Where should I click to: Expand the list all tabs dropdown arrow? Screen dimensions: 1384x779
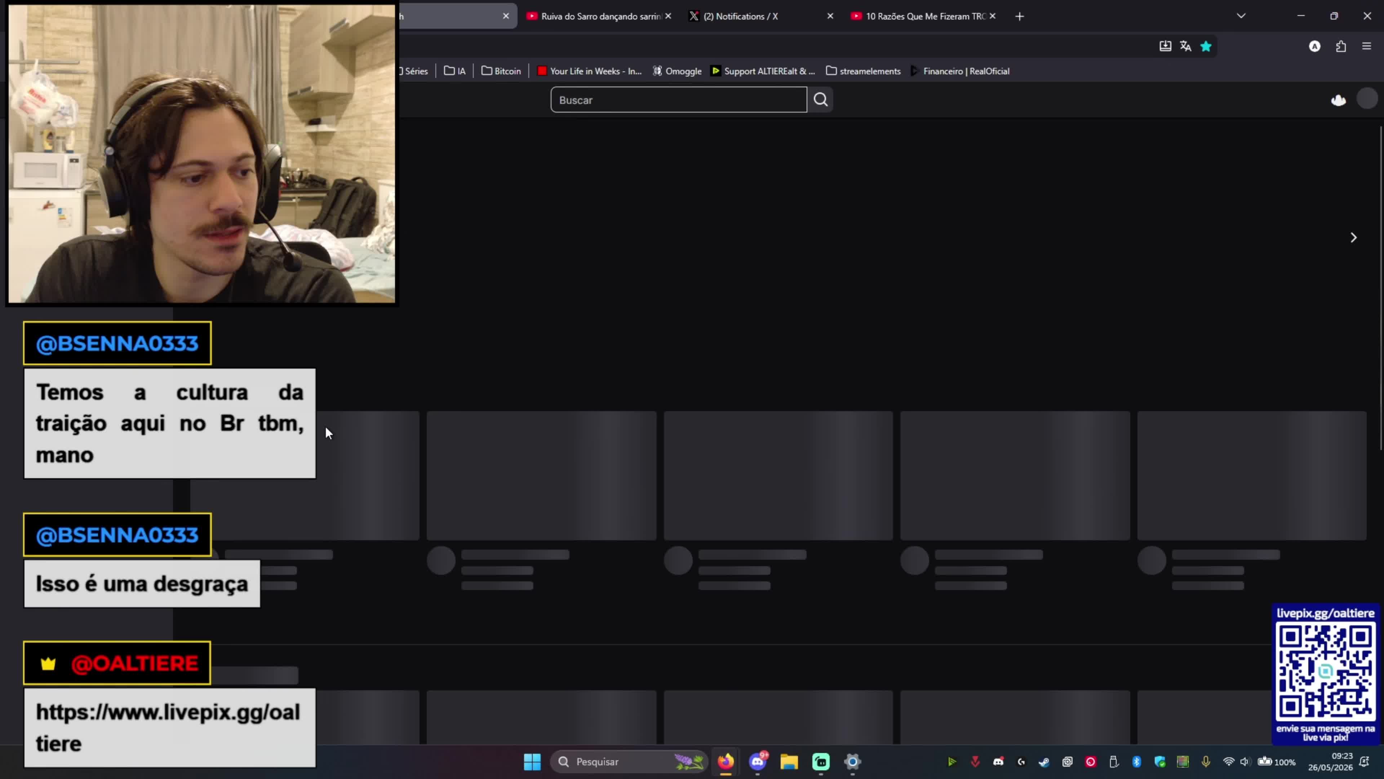1241,16
